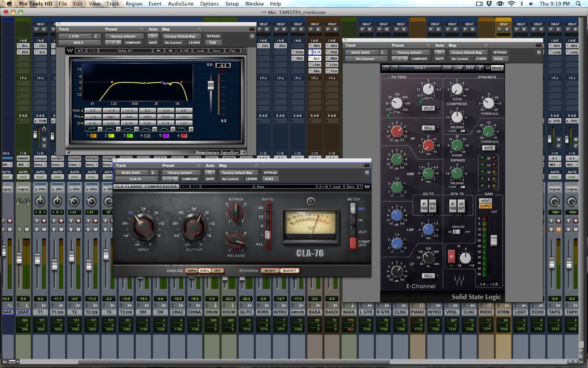The height and width of the screenshot is (368, 588).
Task: Toggle COMP OFF on the CLA-76
Action: tap(353, 243)
